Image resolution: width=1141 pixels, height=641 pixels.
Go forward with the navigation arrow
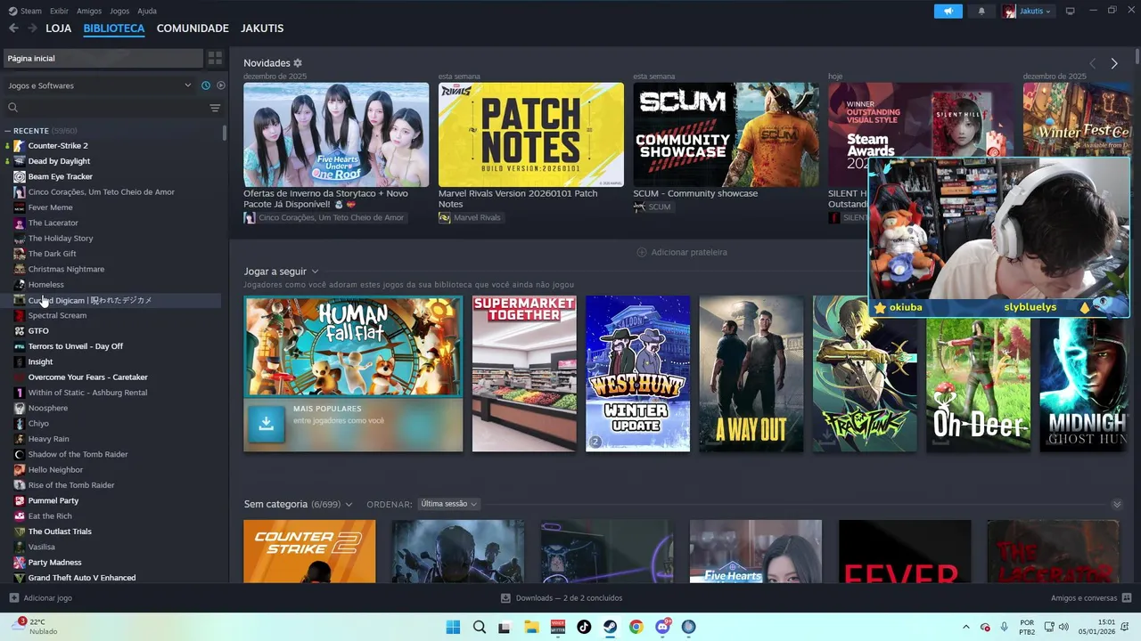(32, 28)
